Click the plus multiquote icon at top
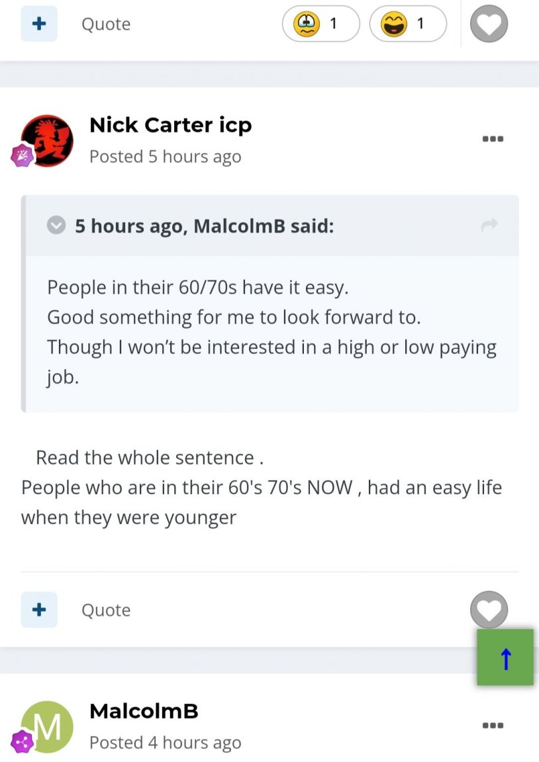Screen dimensions: 539x762 (39, 24)
